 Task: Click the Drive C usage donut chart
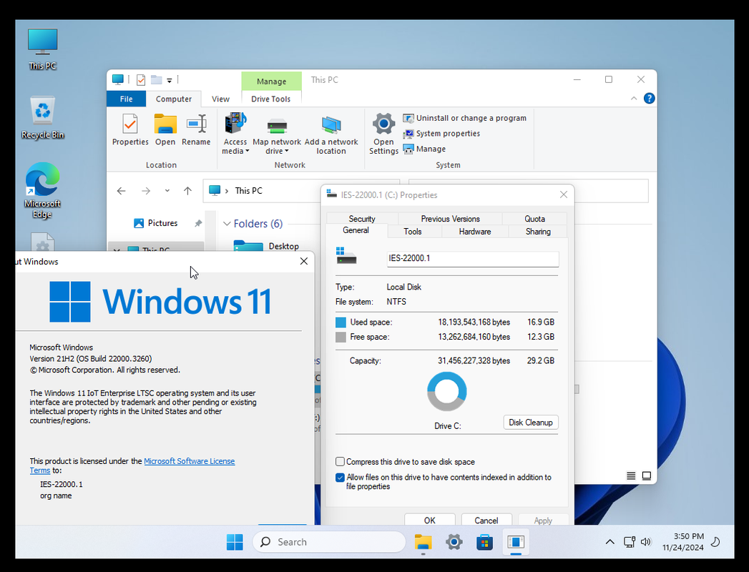coord(446,392)
